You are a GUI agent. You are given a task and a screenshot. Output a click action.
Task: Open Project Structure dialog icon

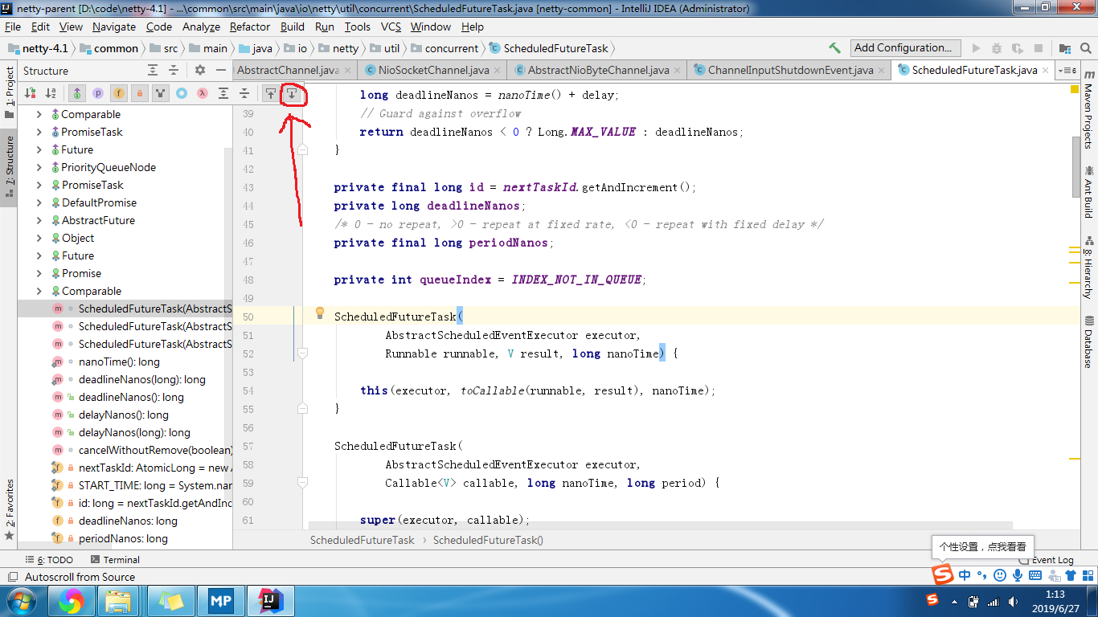(x=1065, y=48)
